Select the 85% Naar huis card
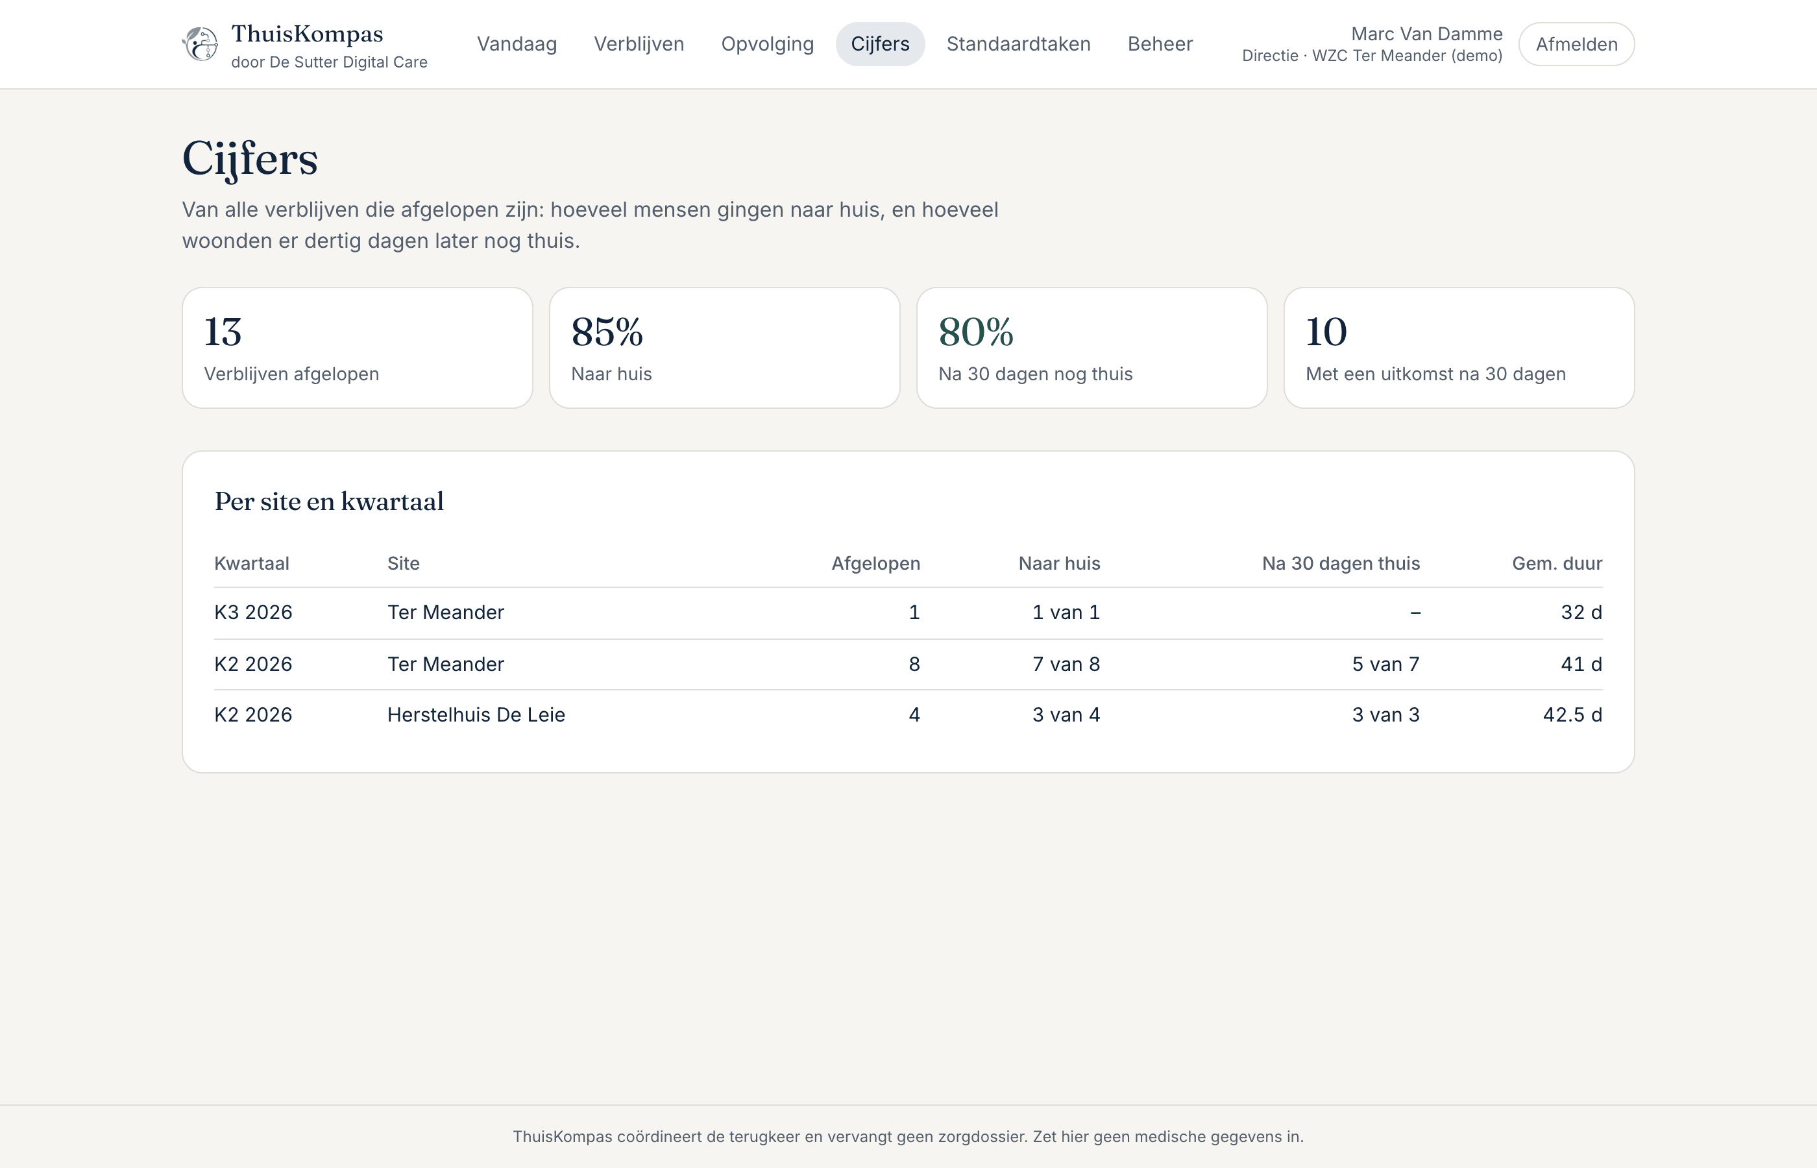The image size is (1817, 1168). coord(724,347)
